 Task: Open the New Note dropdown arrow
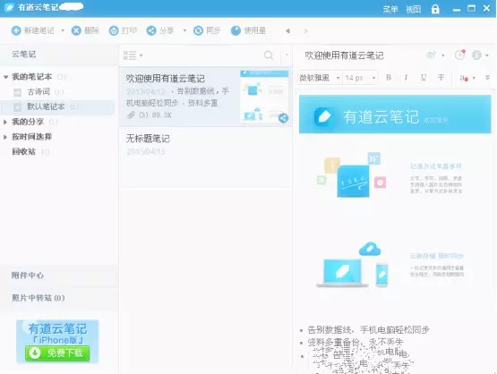[63, 30]
